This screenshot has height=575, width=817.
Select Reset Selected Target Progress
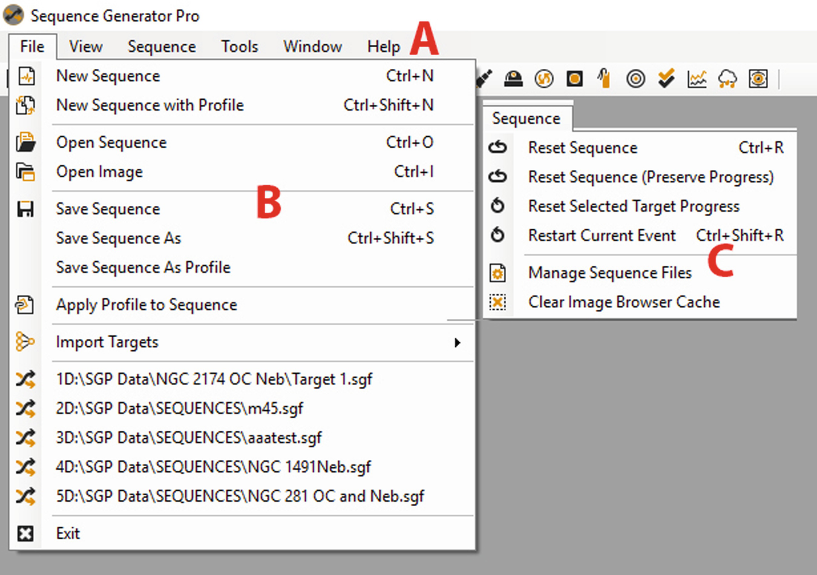pos(640,206)
